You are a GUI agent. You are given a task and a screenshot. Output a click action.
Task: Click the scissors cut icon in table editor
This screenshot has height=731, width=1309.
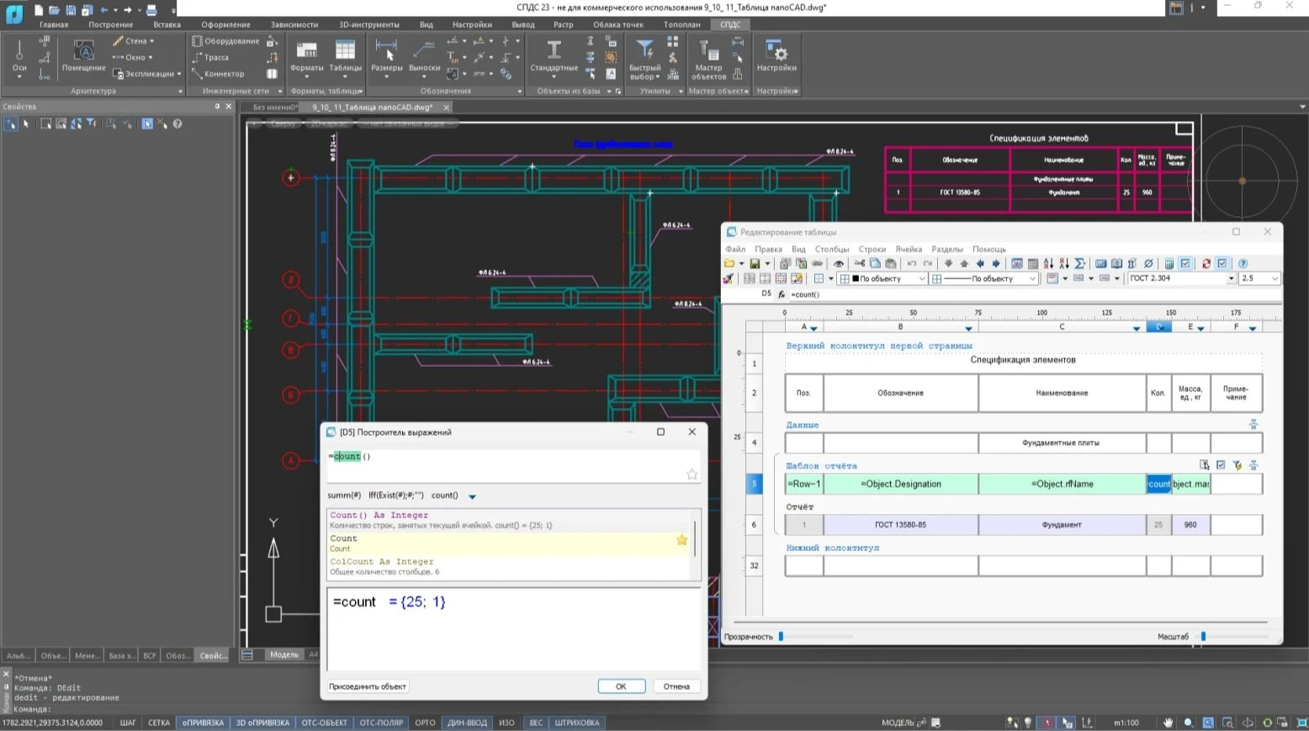pos(859,263)
